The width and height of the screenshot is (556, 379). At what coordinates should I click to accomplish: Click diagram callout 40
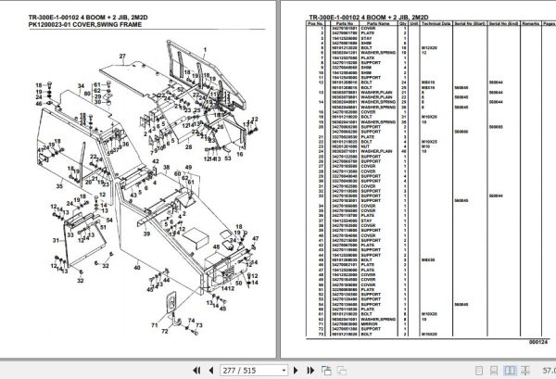(x=137, y=268)
